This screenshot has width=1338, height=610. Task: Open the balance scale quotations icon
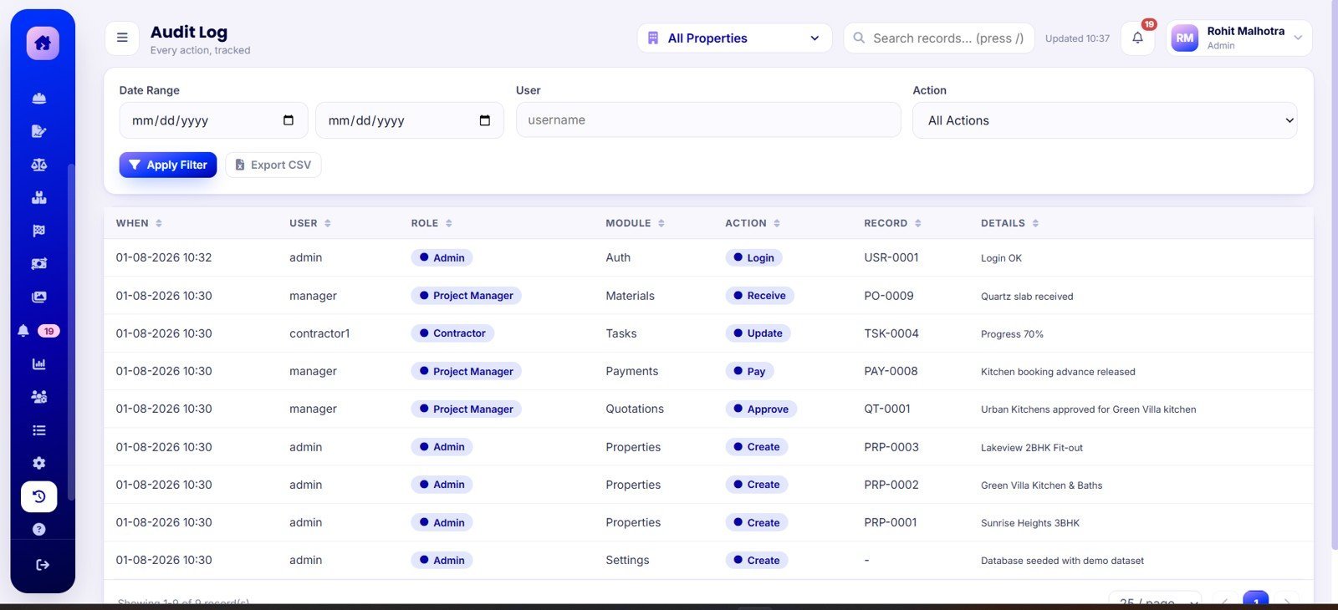click(38, 165)
